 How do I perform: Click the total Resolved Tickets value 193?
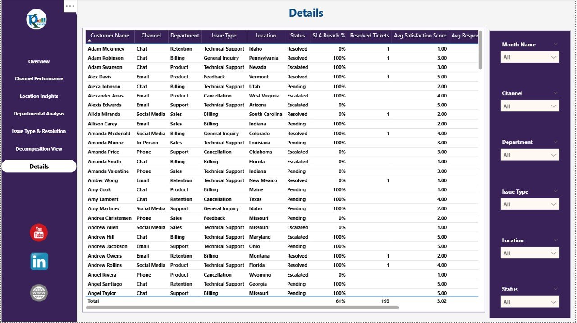coord(385,301)
